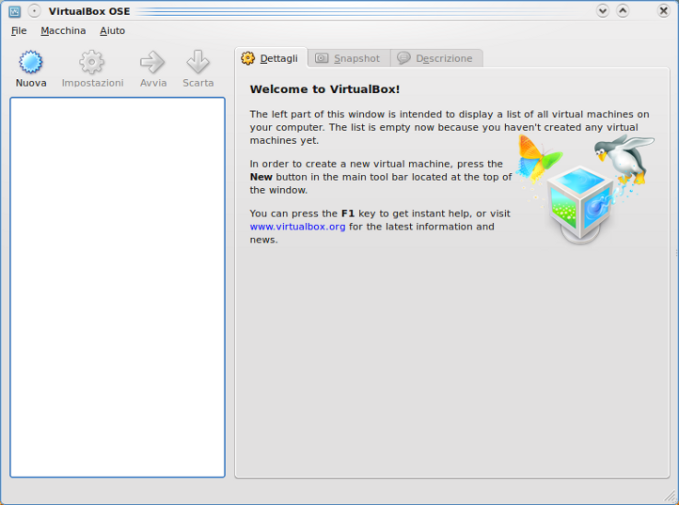Start machine with Avvia arrow icon
Viewport: 679px width, 505px height.
[152, 62]
